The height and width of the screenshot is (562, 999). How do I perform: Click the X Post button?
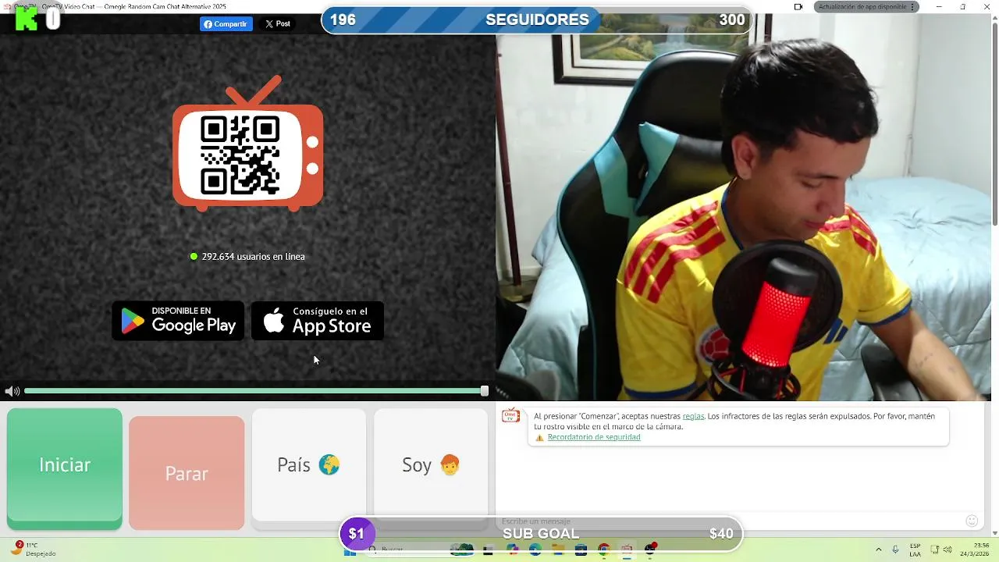click(277, 24)
